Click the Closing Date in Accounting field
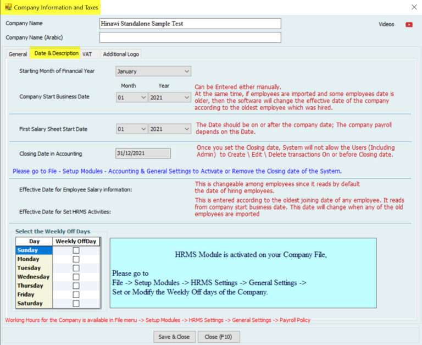422x345 pixels. 143,154
